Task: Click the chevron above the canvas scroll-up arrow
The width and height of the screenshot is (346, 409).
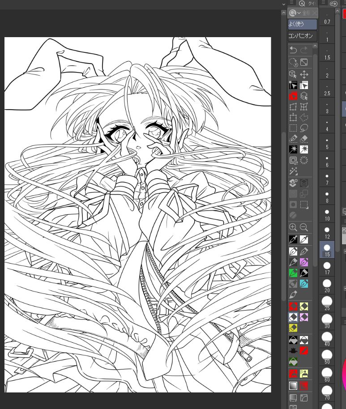Action: [284, 4]
